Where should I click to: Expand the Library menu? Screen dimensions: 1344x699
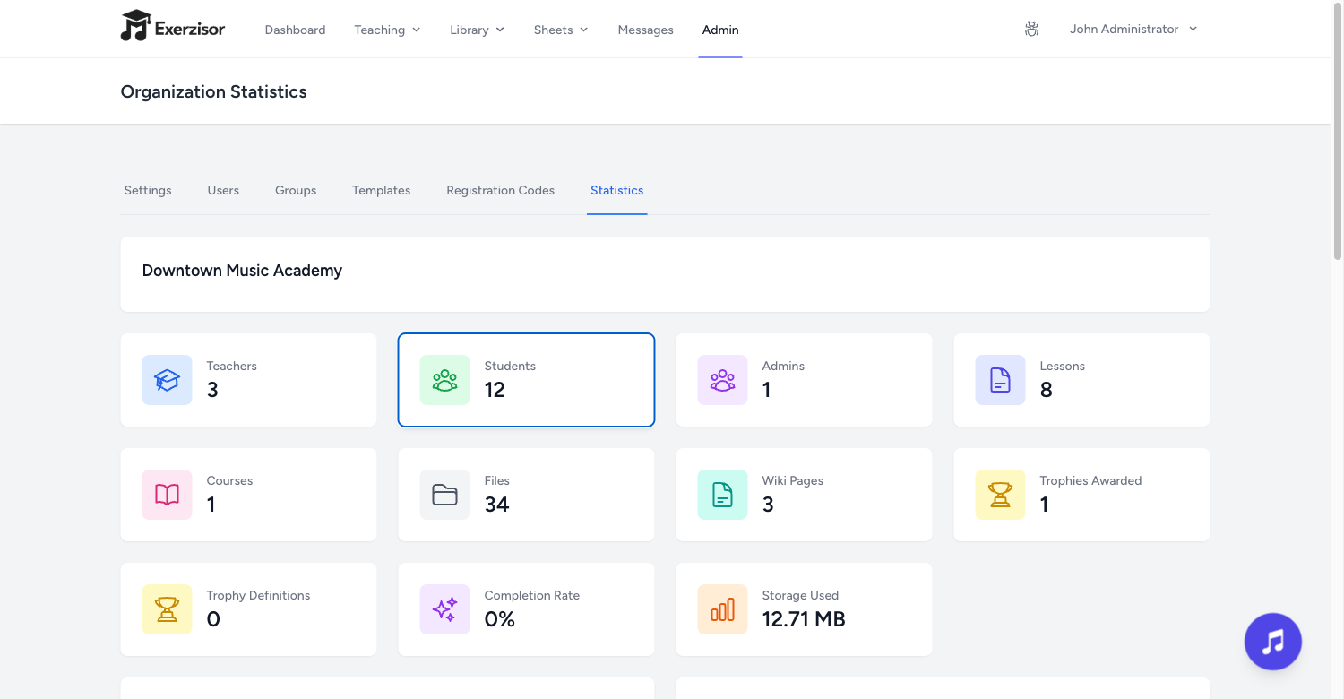(477, 30)
